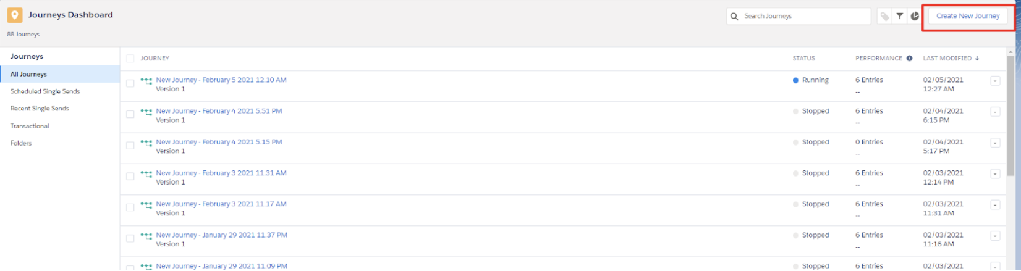The width and height of the screenshot is (1021, 271).
Task: Toggle the select-all journeys checkbox
Action: point(130,59)
